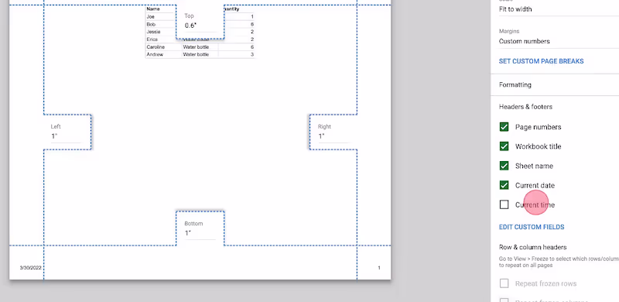This screenshot has width=619, height=302.
Task: Edit the Right margin value field
Action: [x=333, y=136]
